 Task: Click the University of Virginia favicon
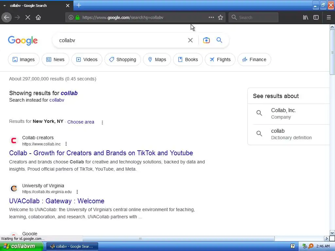pyautogui.click(x=14, y=189)
